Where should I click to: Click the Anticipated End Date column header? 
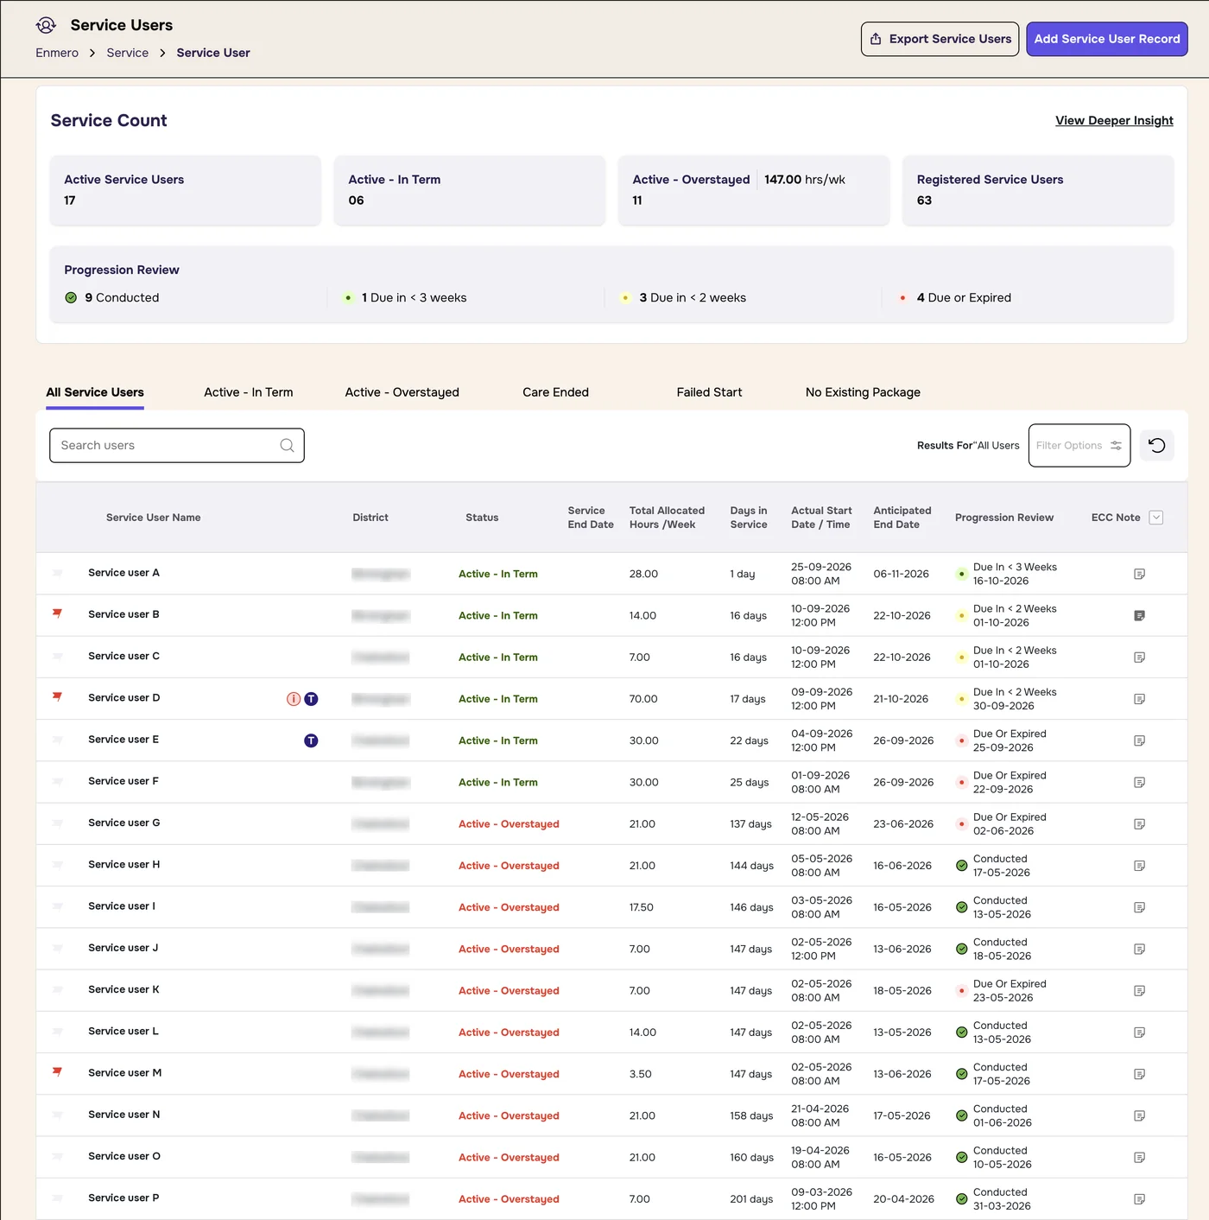pyautogui.click(x=902, y=518)
